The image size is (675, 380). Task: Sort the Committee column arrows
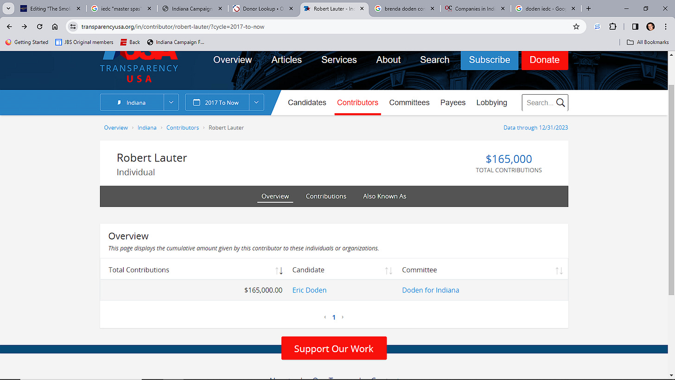click(x=559, y=271)
